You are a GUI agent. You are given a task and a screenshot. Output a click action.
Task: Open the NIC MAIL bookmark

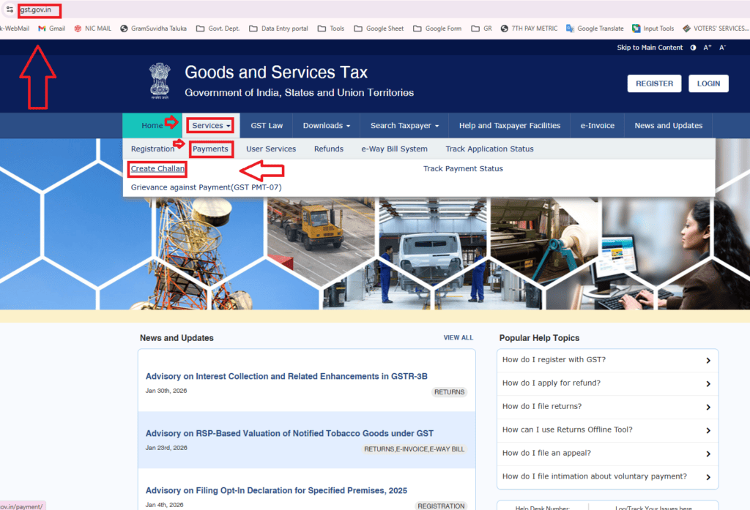(92, 29)
